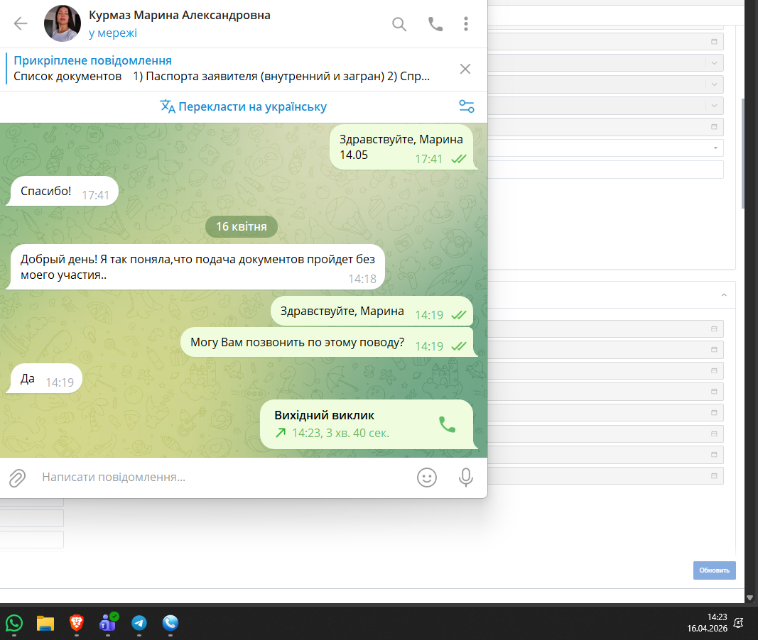Select the Здравствуйте, Марина 14.05 message
This screenshot has height=640, width=758.
pos(401,147)
